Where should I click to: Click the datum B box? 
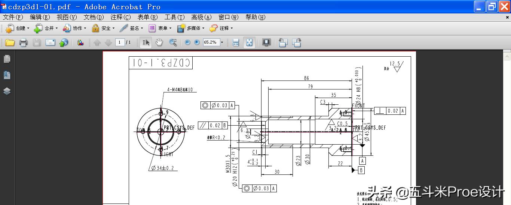(361, 170)
